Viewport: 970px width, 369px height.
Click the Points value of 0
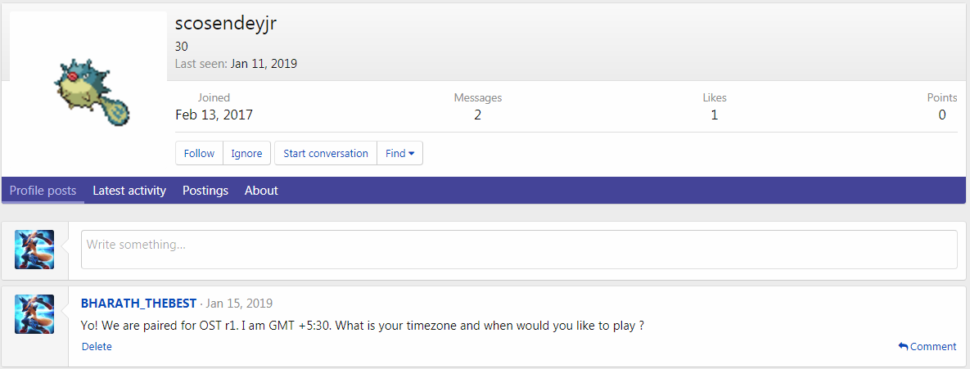[942, 115]
